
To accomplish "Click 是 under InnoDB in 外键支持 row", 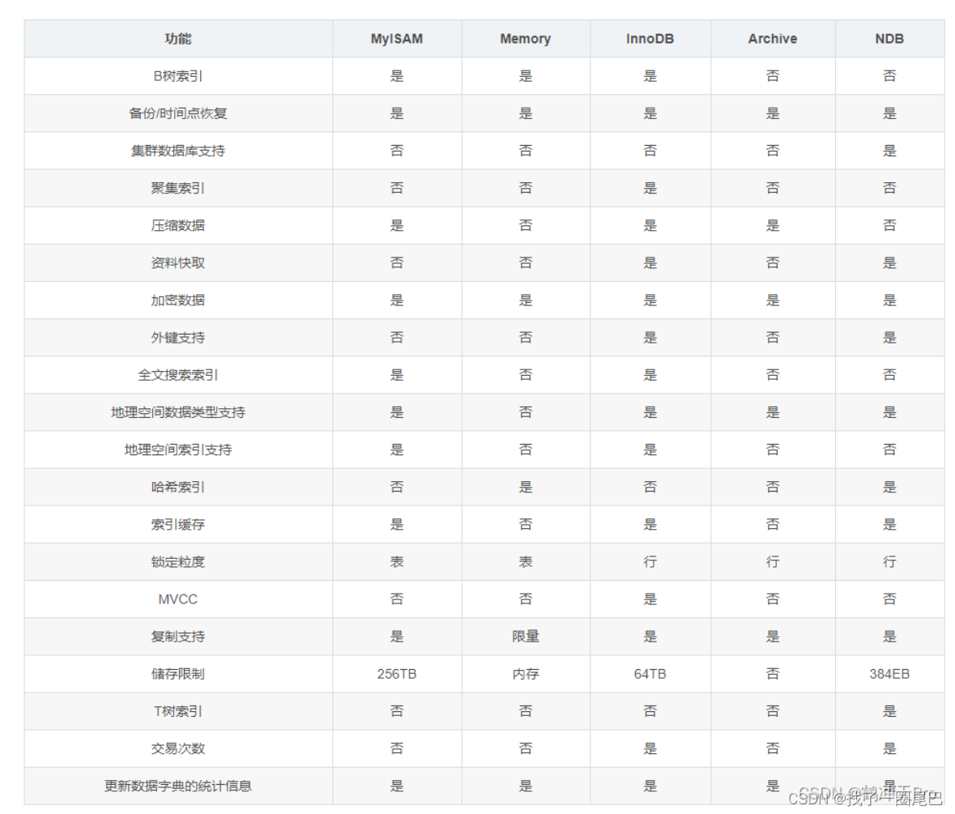I will pos(650,337).
